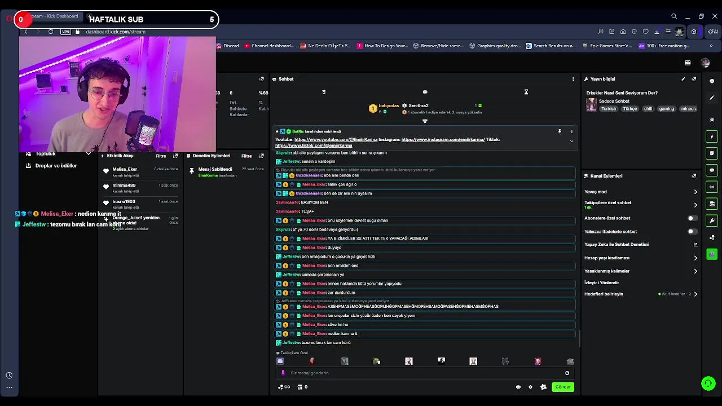
Task: Click the hourglass icon in chat panel
Action: point(526,92)
